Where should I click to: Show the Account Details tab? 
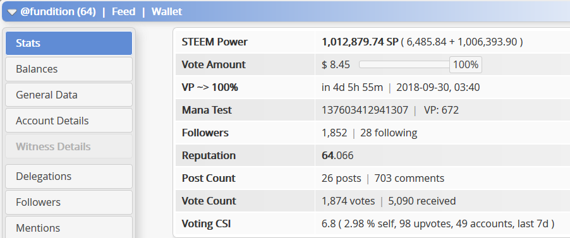(x=69, y=121)
